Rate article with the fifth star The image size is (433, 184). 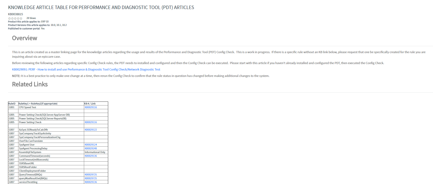[21, 18]
